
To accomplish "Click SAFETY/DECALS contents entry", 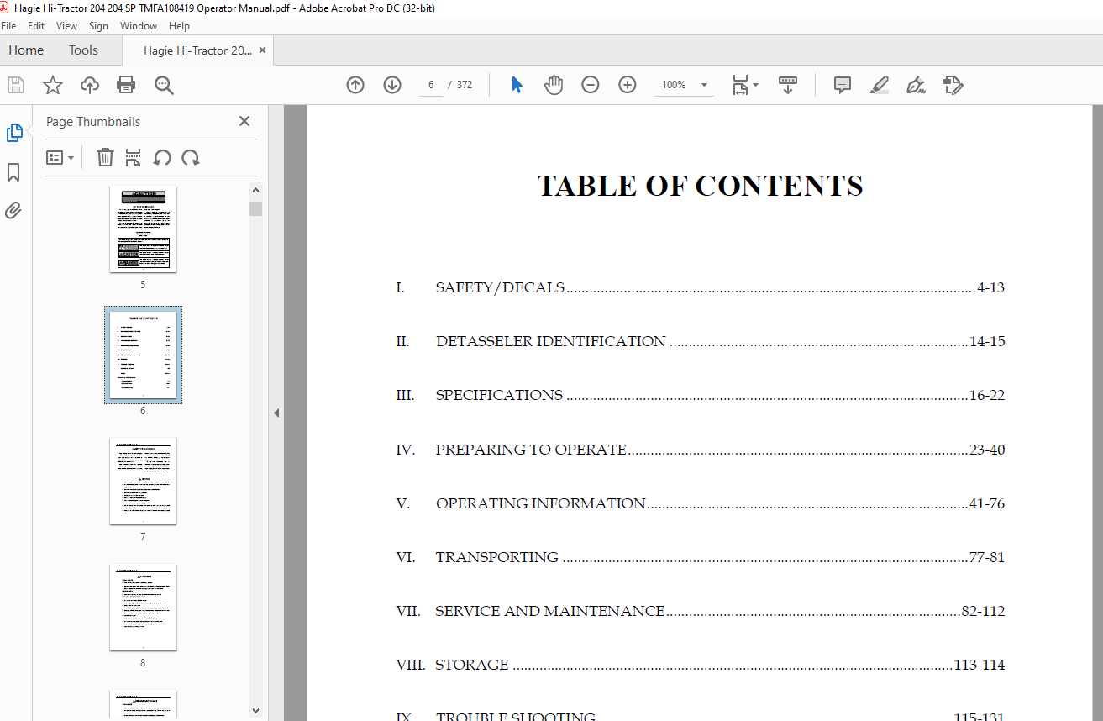I will click(700, 287).
